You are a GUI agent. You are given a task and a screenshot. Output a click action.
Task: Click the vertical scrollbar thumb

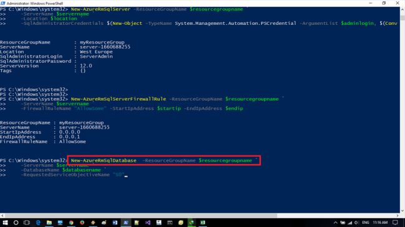click(x=403, y=17)
